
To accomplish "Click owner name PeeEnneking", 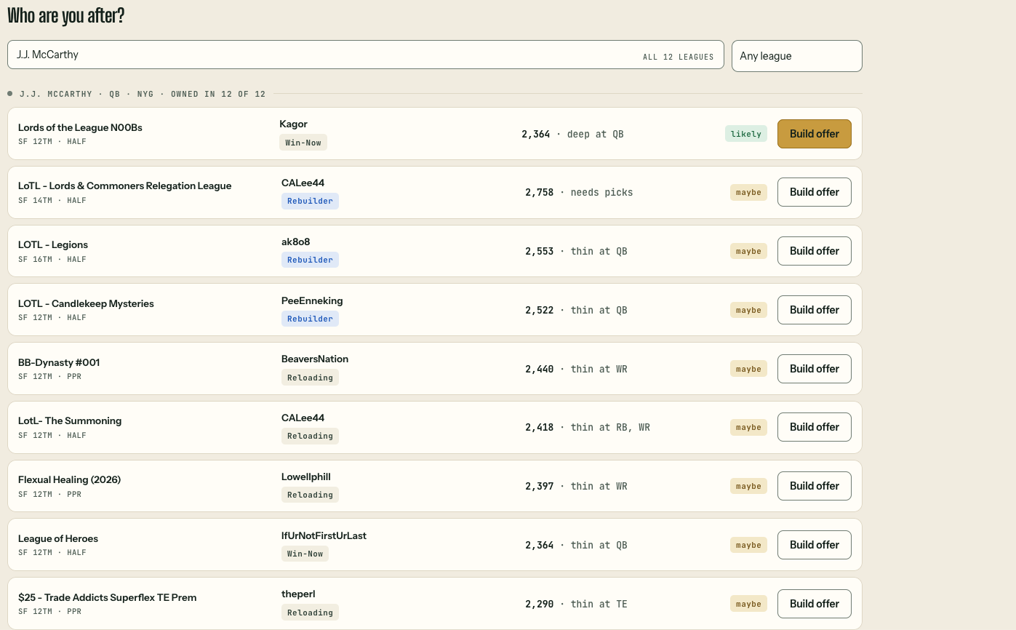I will (x=312, y=300).
